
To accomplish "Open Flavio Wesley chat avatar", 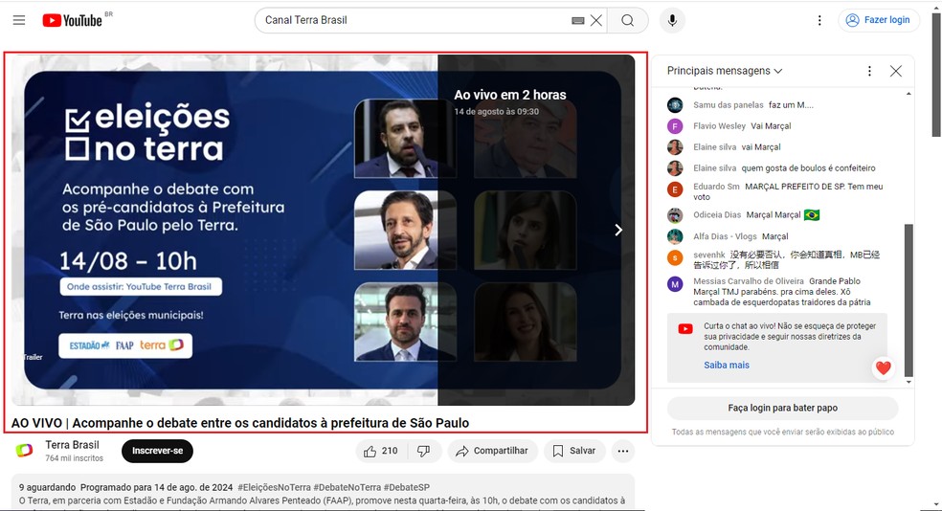I will click(x=675, y=126).
